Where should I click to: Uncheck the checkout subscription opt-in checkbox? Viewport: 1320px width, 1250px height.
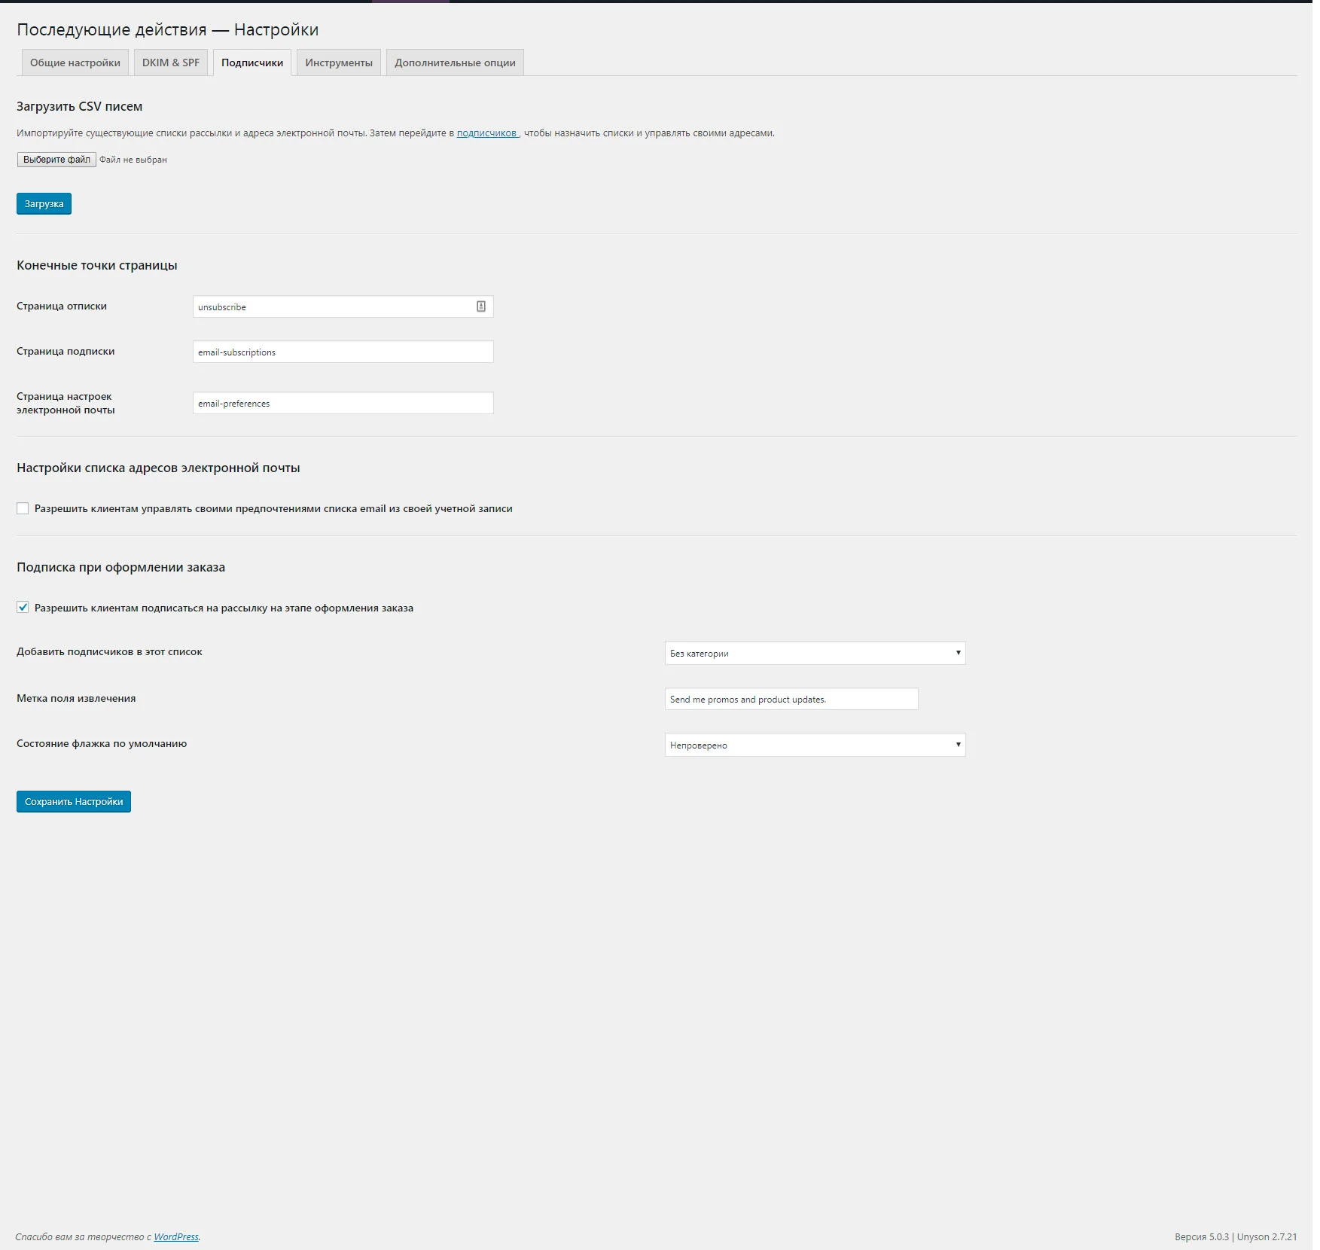click(x=23, y=608)
